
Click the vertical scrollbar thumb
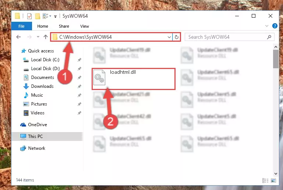pos(276,59)
